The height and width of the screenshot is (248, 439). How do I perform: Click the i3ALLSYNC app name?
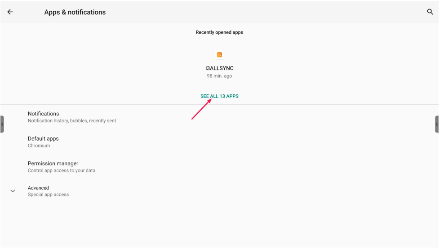point(219,68)
